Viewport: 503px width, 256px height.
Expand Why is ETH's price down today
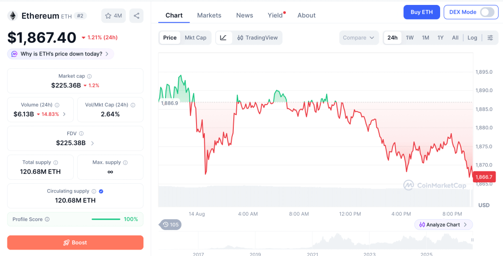60,54
